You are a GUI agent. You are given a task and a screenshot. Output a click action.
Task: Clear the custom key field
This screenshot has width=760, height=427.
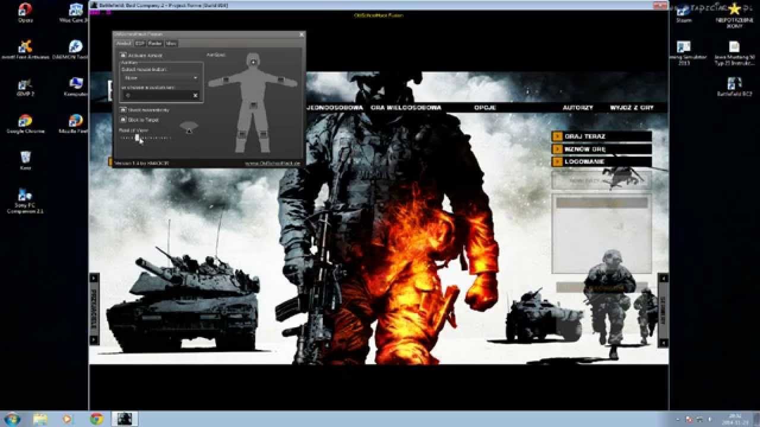click(x=195, y=95)
